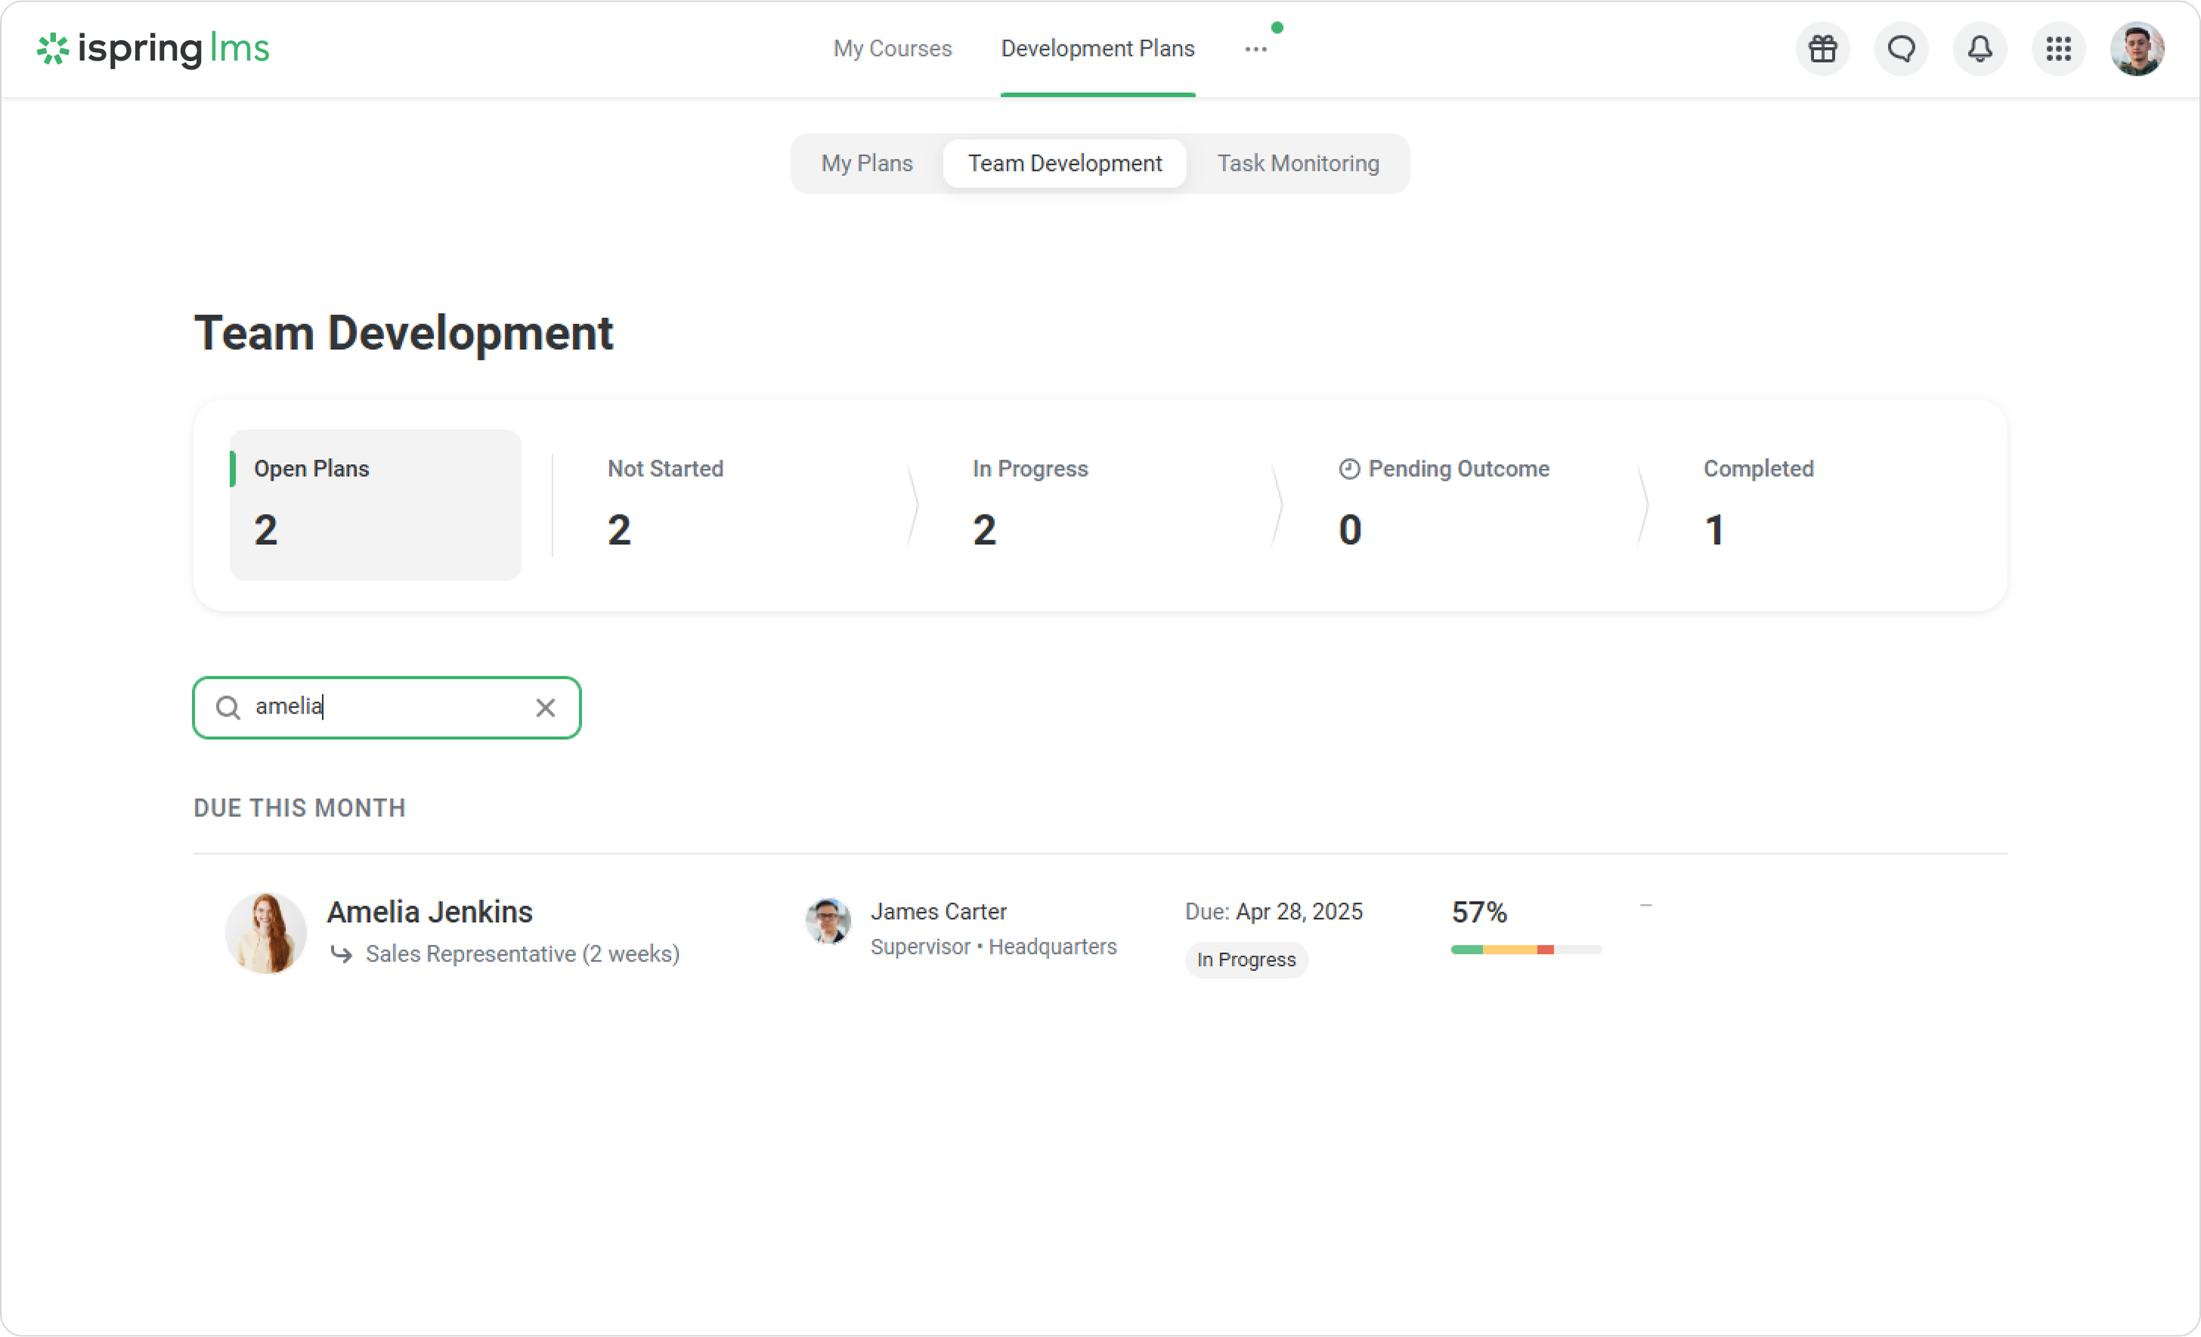Viewport: 2201px width, 1337px height.
Task: Switch to My Plans view
Action: (x=866, y=163)
